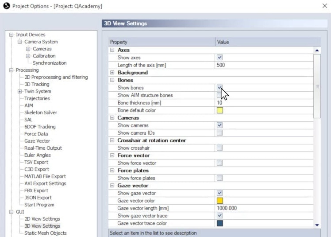331x237 pixels.
Task: Select Force Data in the tree
Action: [x=36, y=134]
